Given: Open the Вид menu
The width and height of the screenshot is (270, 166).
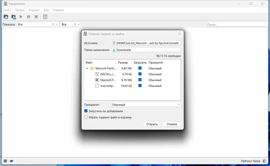Looking at the screenshot, I should pyautogui.click(x=46, y=10).
